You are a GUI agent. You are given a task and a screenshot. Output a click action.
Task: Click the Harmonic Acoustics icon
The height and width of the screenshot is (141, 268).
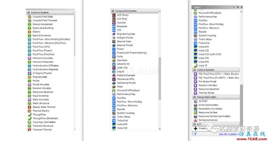(x=30, y=58)
